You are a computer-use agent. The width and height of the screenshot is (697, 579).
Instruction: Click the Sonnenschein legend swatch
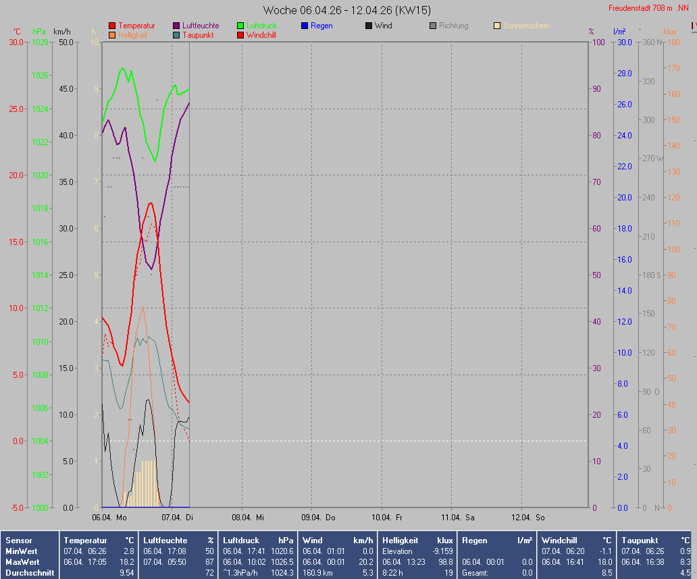pyautogui.click(x=497, y=26)
